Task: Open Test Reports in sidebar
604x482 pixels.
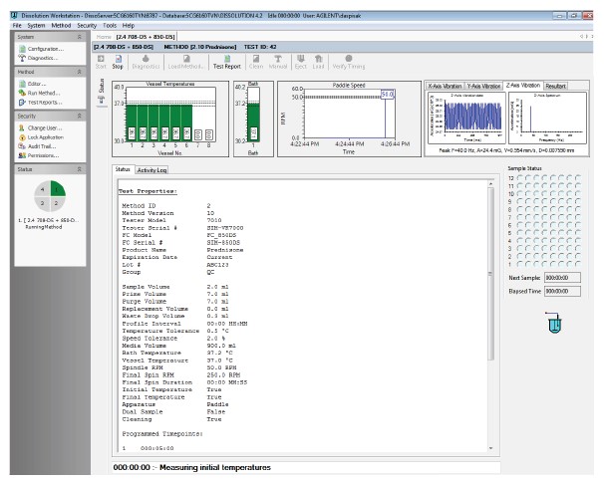Action: 40,102
